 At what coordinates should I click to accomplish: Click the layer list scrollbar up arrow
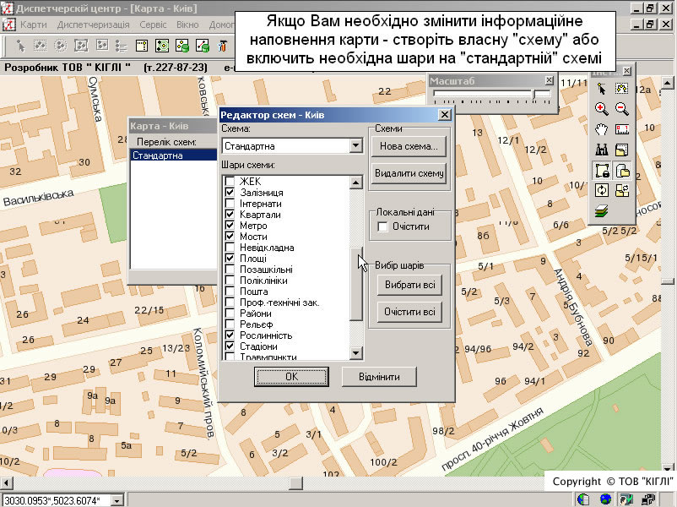355,183
